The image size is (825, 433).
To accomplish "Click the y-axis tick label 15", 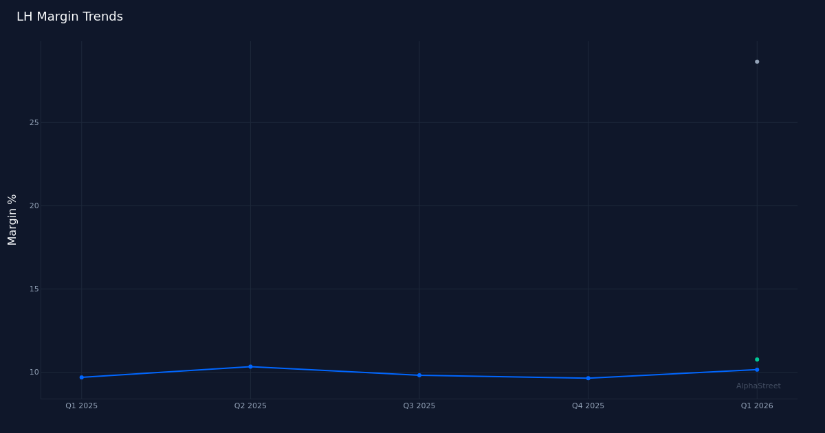I will [x=34, y=289].
